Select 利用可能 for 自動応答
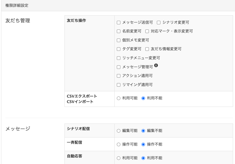Viewport: 235px width, 164px height. click(x=119, y=158)
